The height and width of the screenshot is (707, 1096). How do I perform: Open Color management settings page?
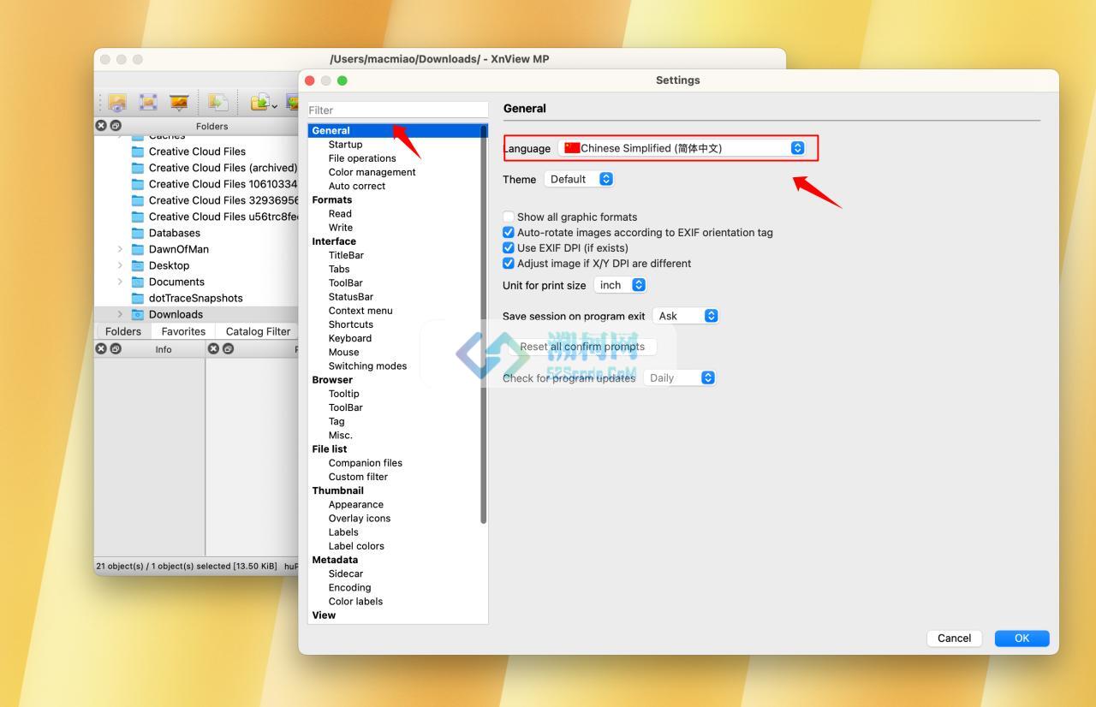[372, 172]
